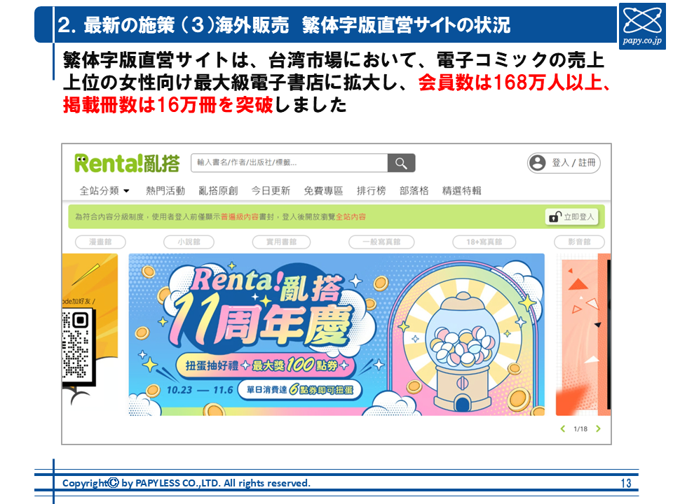Click the orange banner on right edge
This screenshot has width=673, height=504.
[583, 335]
